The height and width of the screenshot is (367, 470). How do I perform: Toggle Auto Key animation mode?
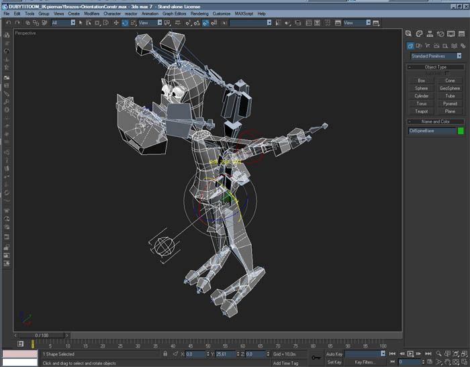(x=334, y=354)
